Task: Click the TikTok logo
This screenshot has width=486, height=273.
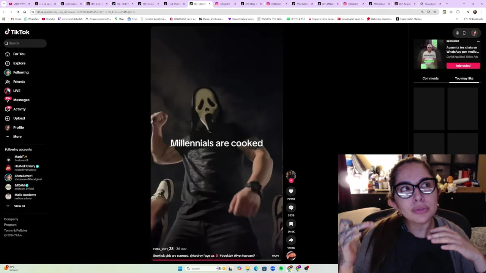Action: click(17, 32)
